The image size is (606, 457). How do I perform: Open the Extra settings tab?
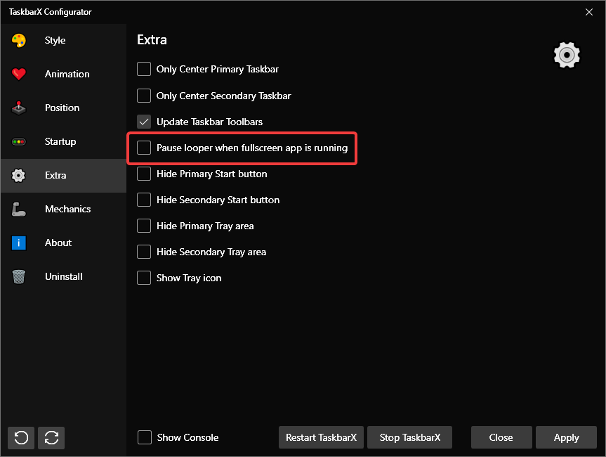click(x=55, y=175)
